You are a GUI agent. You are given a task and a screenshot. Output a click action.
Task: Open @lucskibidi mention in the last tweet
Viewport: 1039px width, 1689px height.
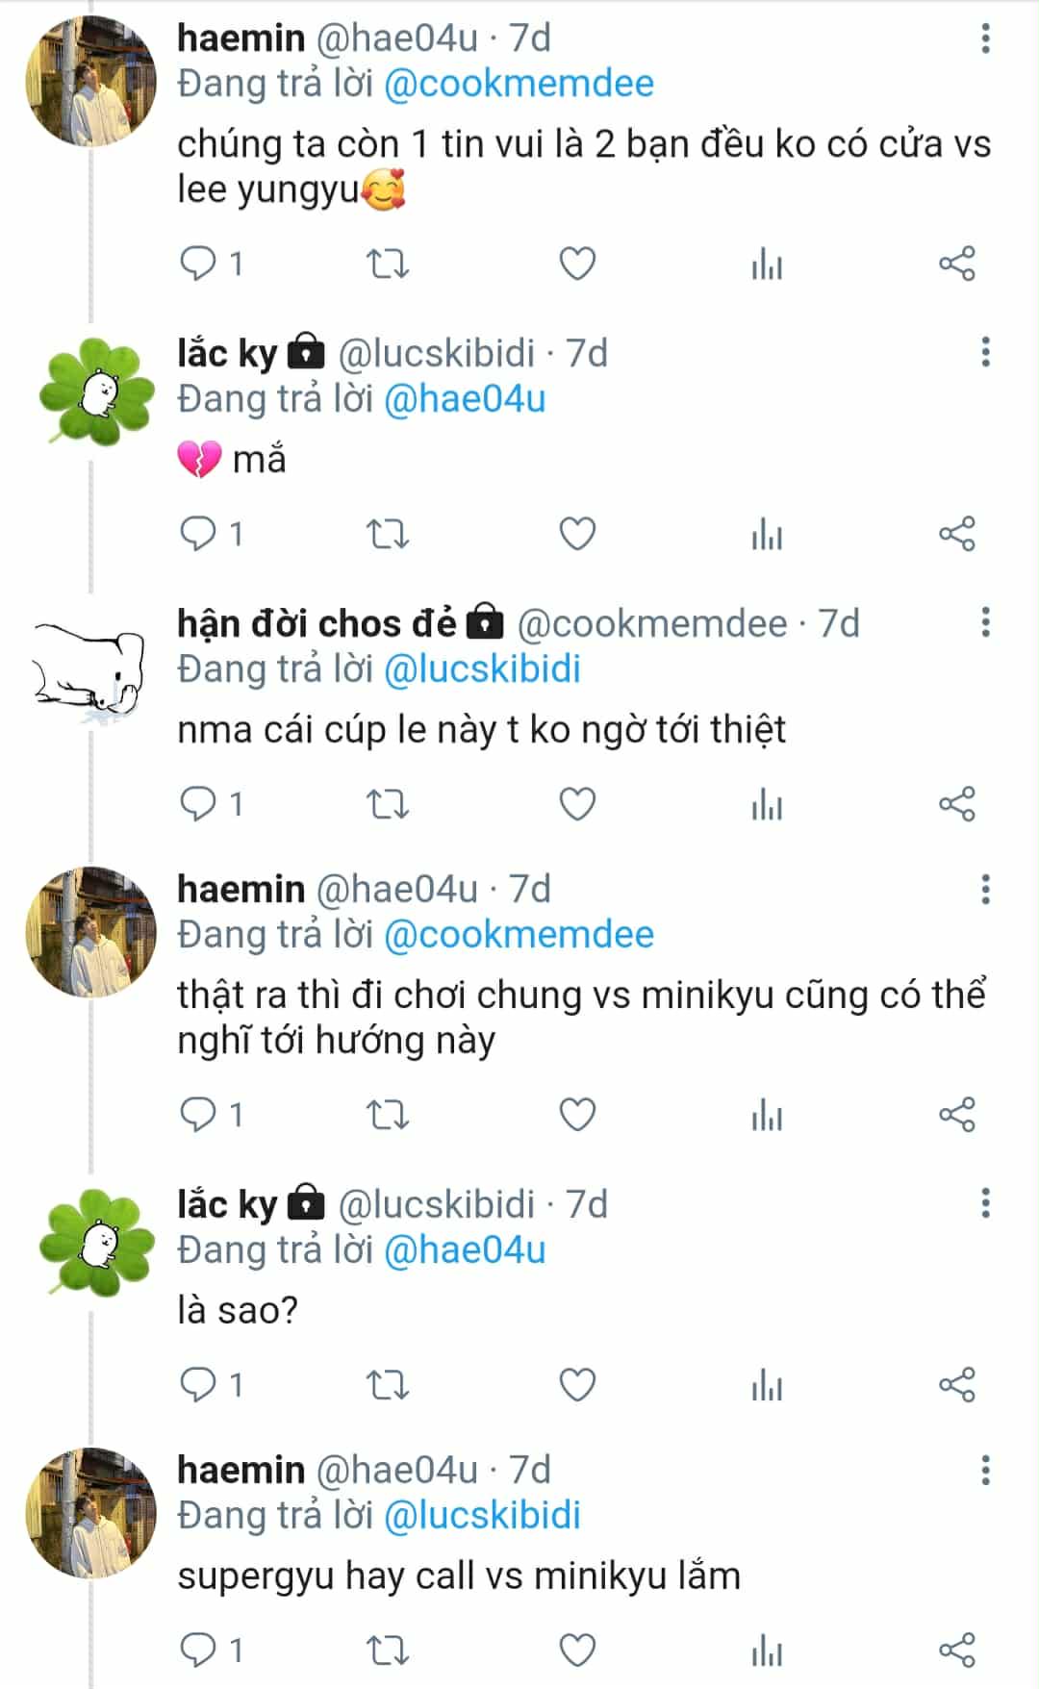(482, 1515)
